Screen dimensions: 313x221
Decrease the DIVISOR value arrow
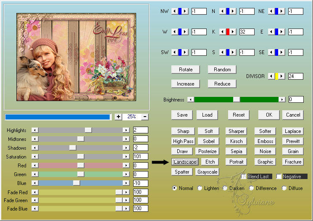(271, 76)
